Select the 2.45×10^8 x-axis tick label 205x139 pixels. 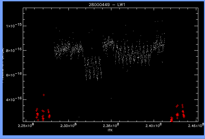coord(195,126)
